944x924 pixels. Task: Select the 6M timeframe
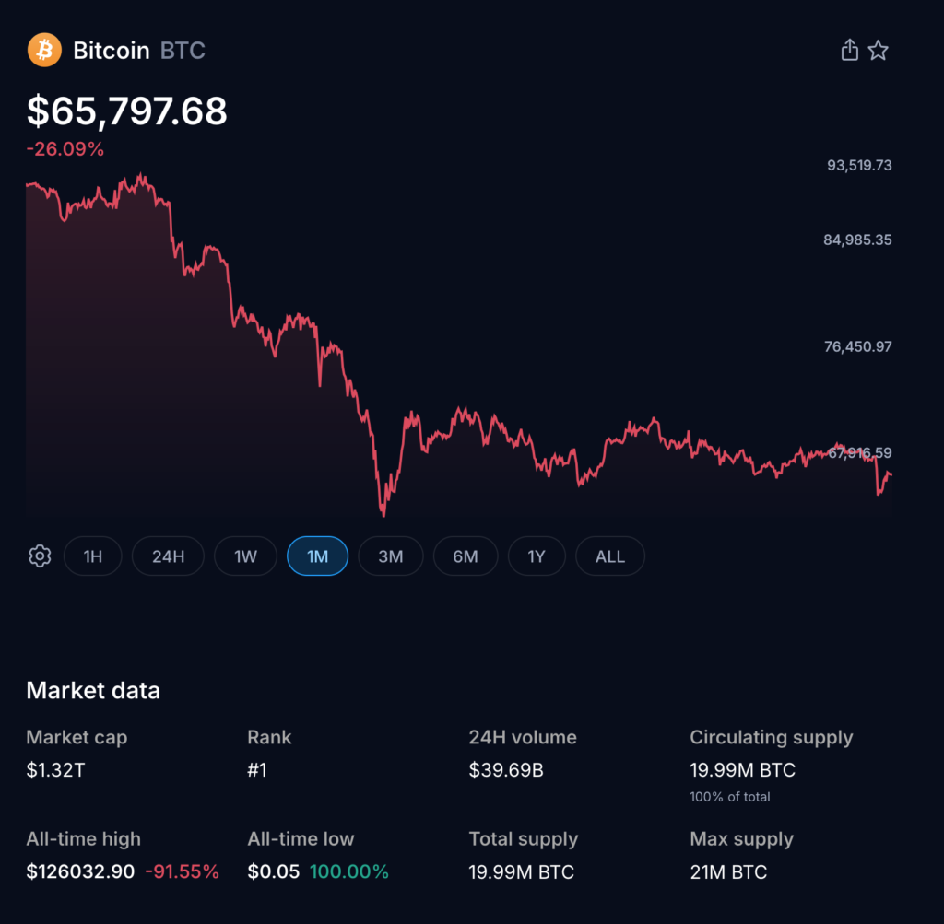pos(466,556)
